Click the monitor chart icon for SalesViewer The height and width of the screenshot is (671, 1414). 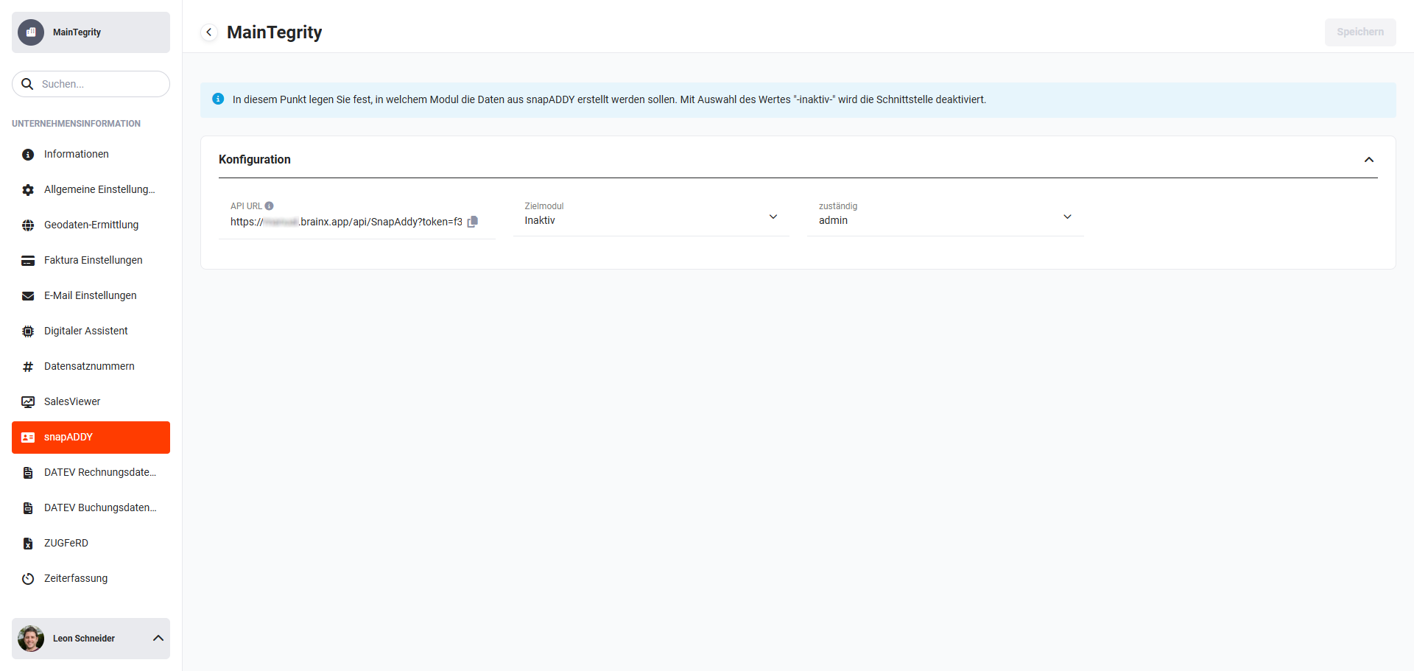point(28,402)
